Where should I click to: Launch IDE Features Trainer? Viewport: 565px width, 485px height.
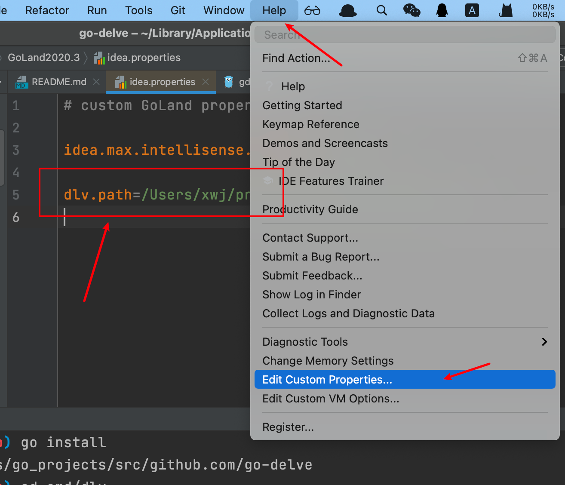pos(405,181)
